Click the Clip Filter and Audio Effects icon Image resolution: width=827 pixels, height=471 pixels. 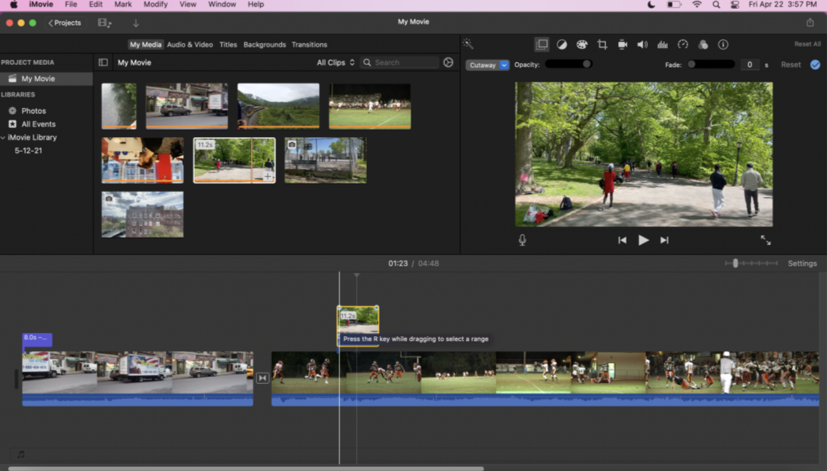click(x=703, y=44)
